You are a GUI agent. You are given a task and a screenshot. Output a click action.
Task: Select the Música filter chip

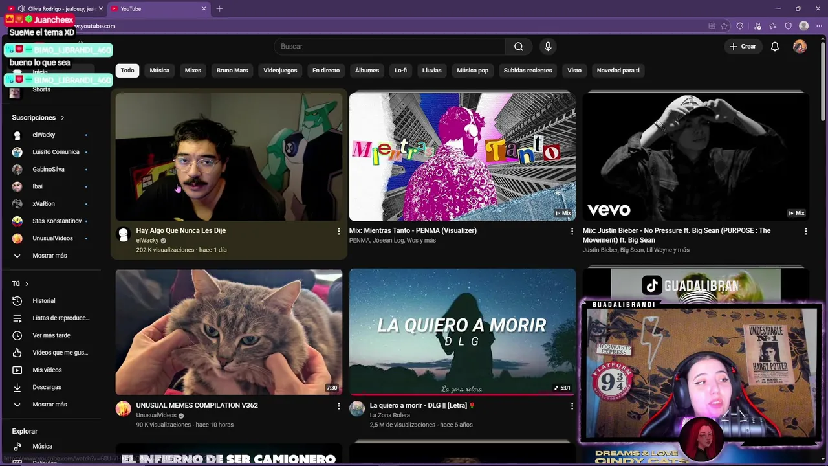[160, 71]
